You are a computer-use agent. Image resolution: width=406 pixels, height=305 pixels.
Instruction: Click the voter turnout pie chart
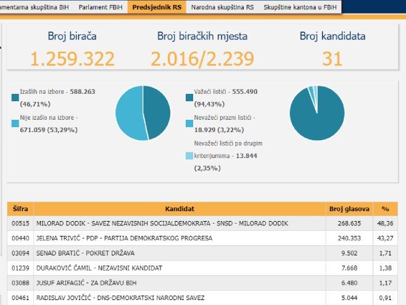click(143, 113)
